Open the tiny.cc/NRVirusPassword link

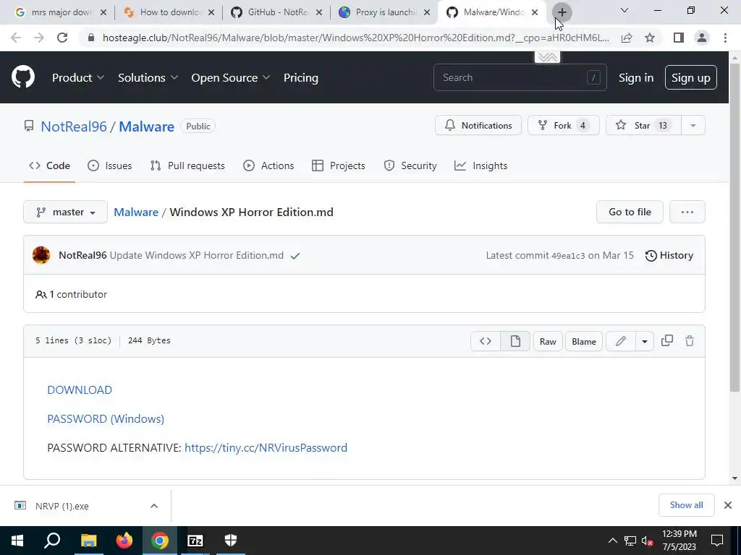click(266, 447)
